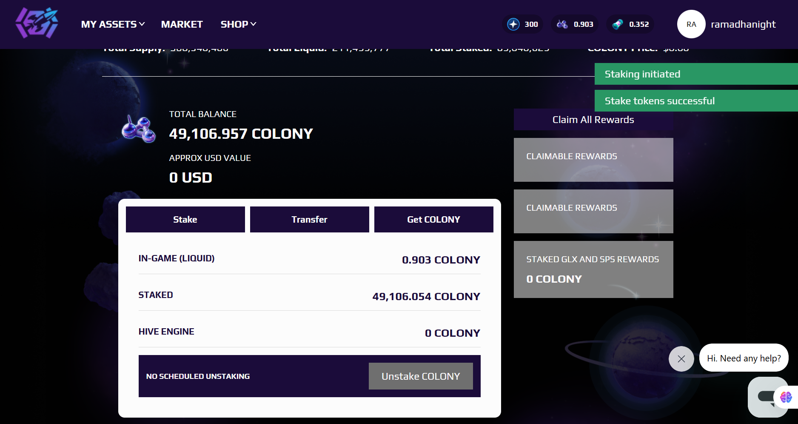
Task: Click the 0 COLONY staked rewards value
Action: pyautogui.click(x=554, y=279)
